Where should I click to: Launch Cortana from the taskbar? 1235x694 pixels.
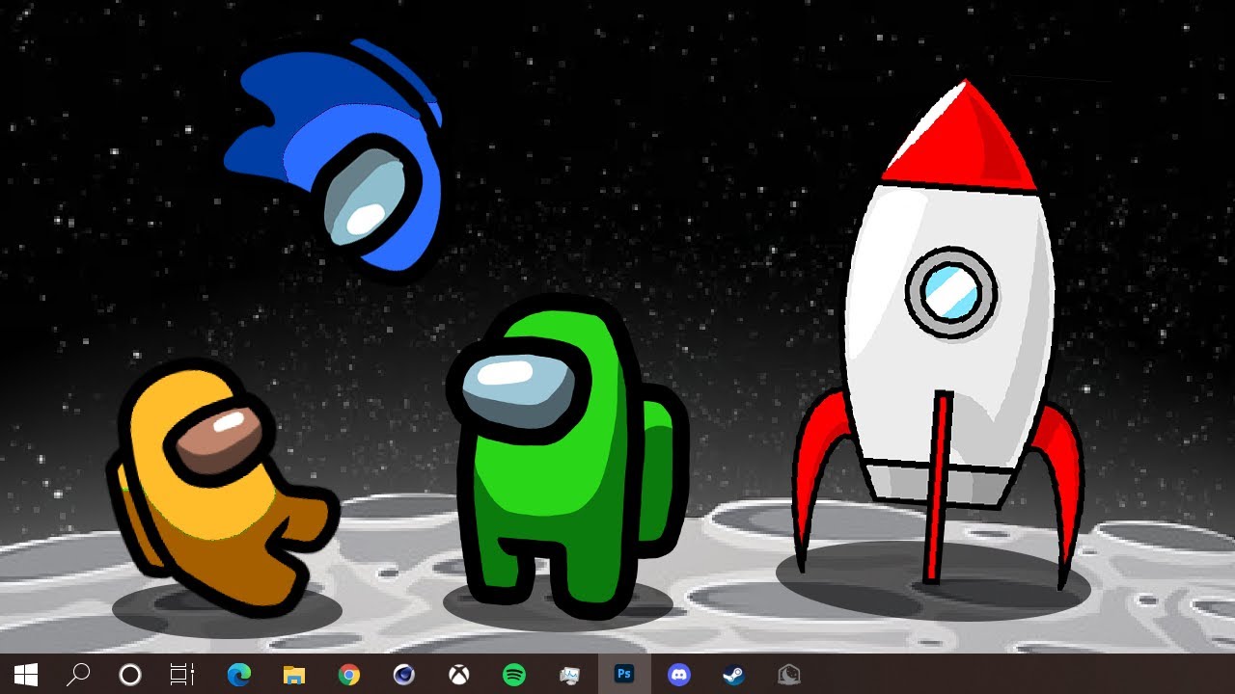coord(130,675)
